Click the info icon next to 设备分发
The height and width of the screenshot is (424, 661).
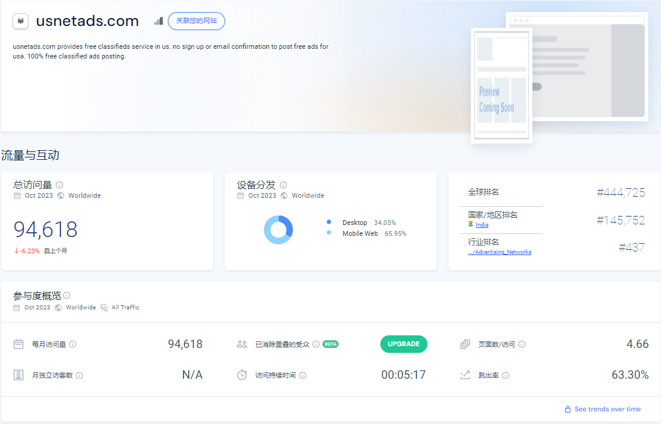(x=283, y=185)
